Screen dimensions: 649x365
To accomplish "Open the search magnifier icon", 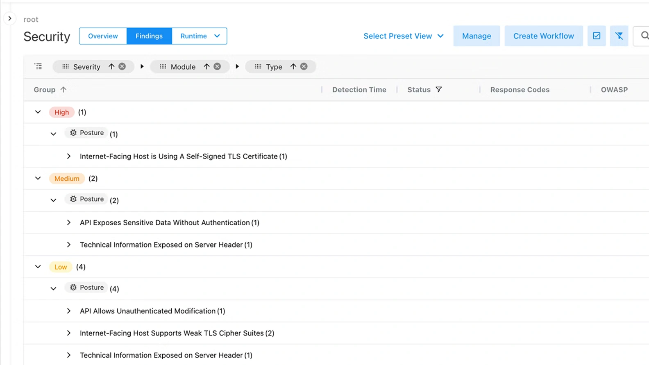I will tap(644, 36).
